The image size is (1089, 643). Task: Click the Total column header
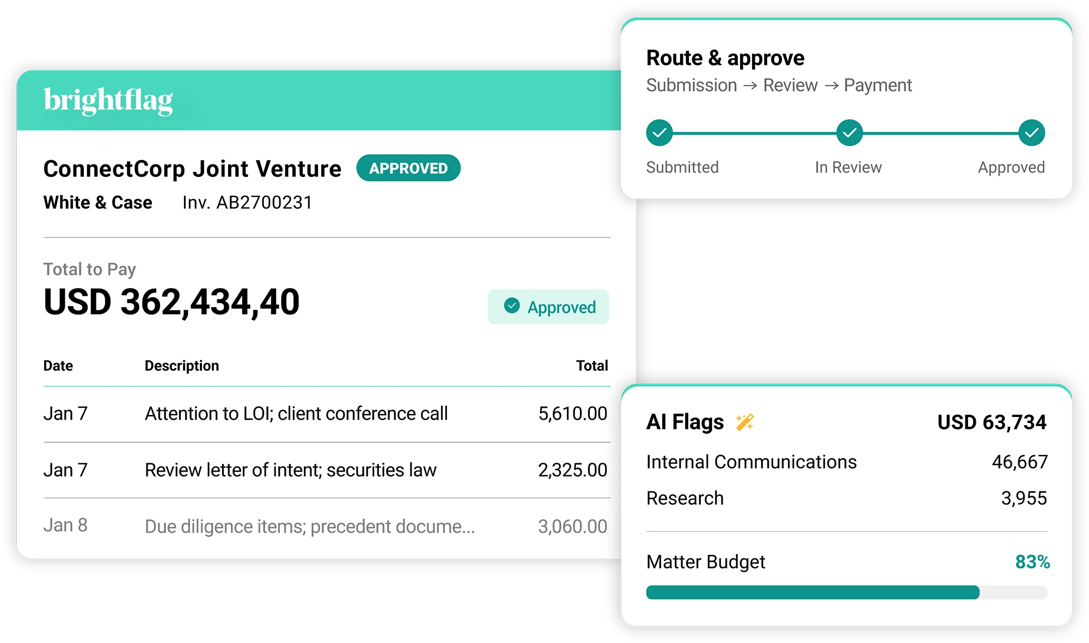592,366
